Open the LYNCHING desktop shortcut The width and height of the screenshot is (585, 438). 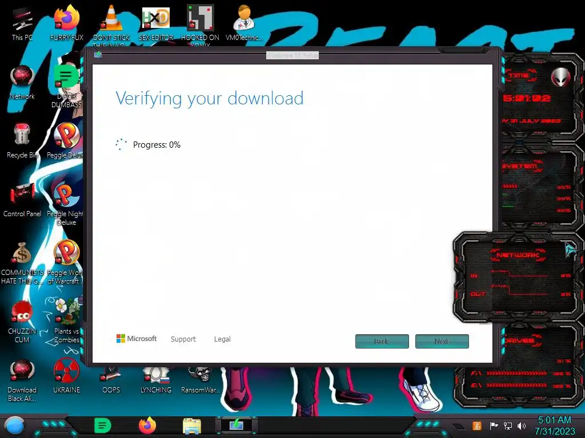point(156,380)
